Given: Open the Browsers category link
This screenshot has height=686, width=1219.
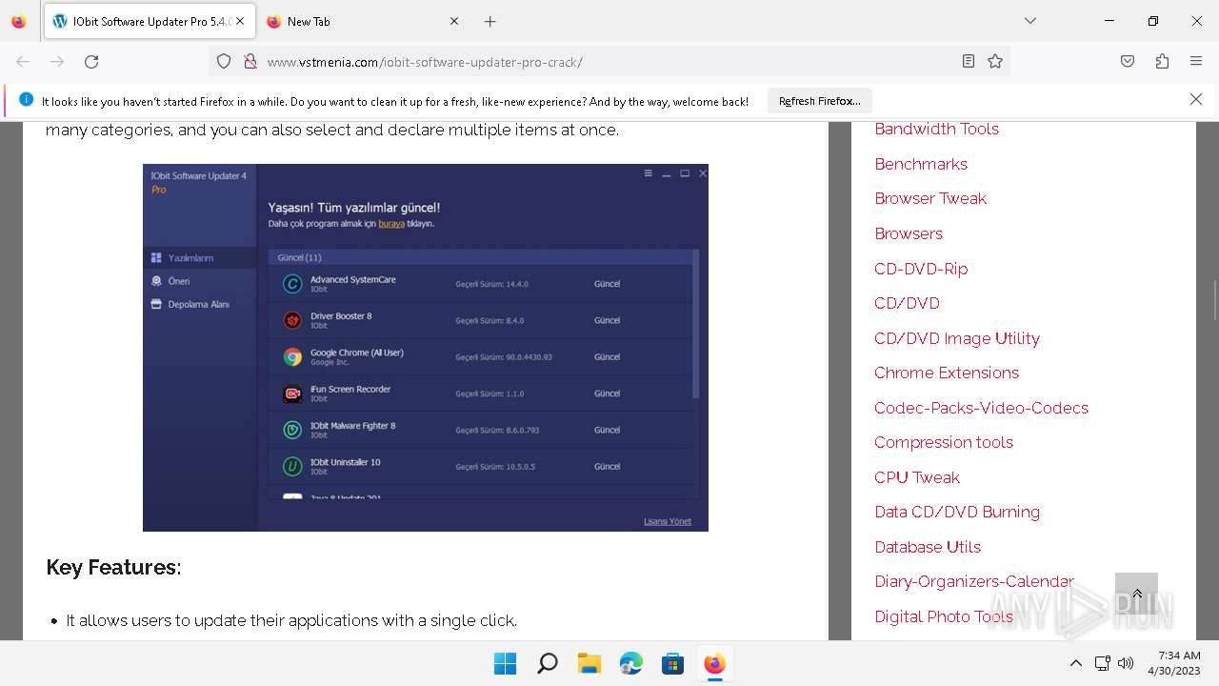Looking at the screenshot, I should pyautogui.click(x=909, y=233).
